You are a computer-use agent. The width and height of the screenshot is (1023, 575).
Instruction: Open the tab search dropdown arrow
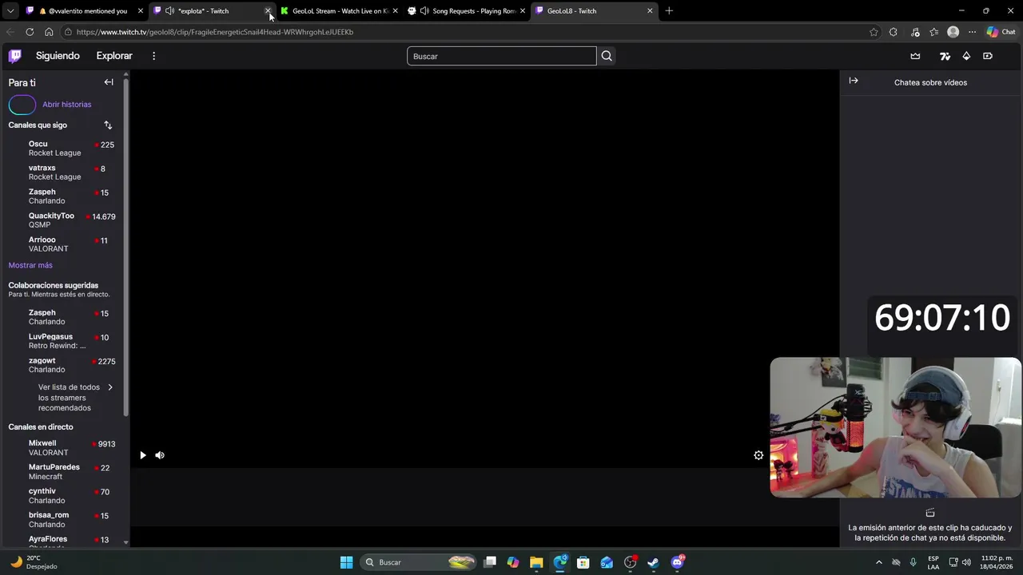click(10, 10)
